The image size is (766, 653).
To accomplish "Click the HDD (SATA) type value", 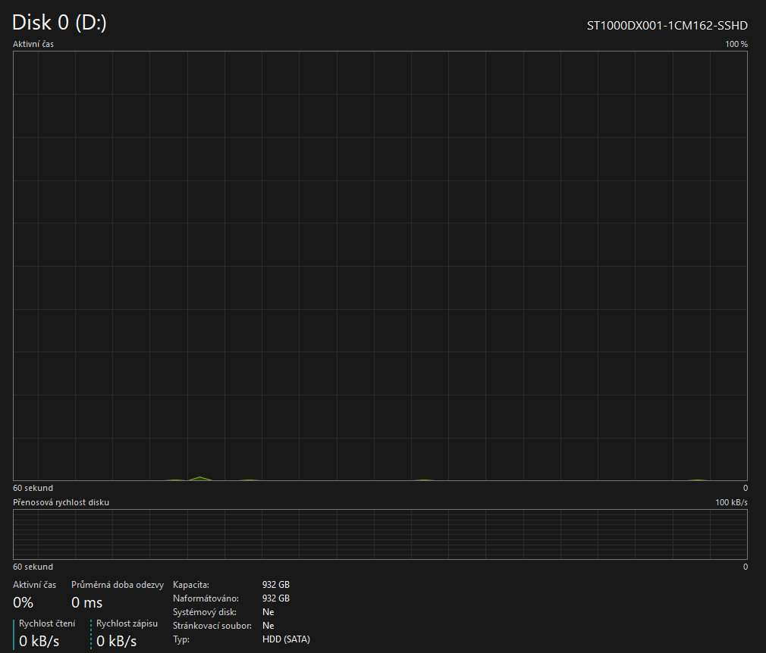I will click(286, 639).
